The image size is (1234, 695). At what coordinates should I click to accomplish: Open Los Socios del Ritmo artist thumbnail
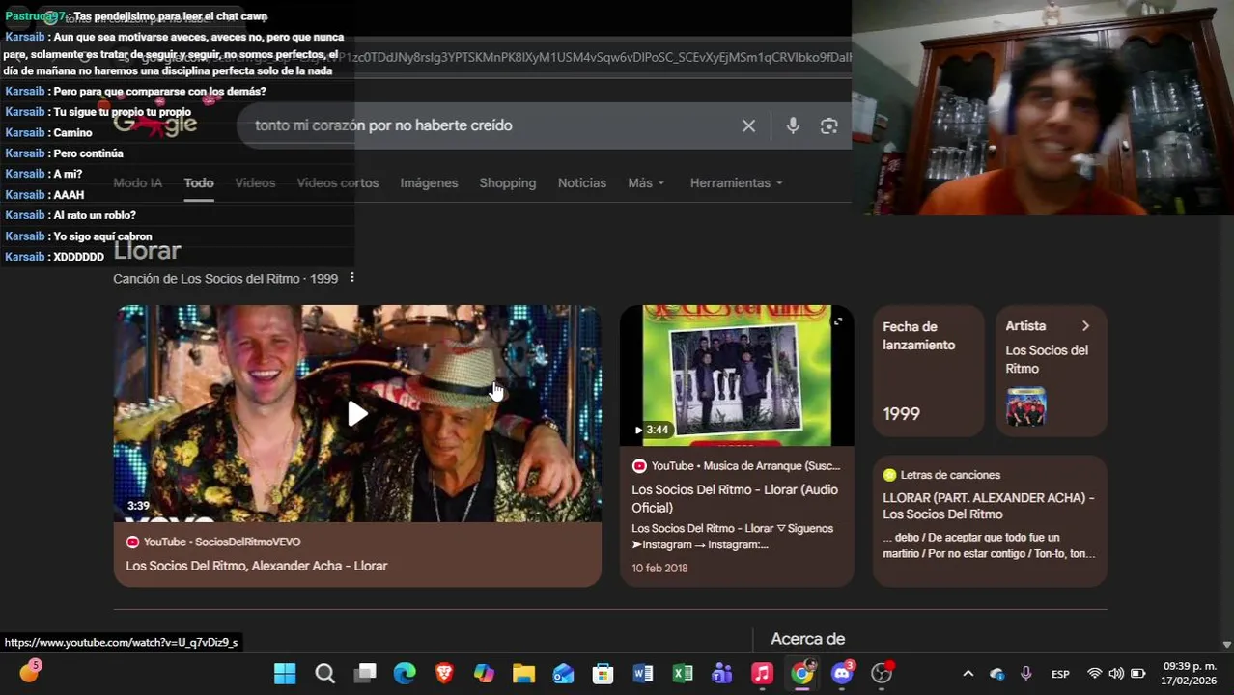tap(1025, 406)
